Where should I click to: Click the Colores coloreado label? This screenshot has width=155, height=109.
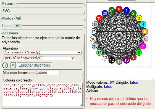tap(17, 80)
